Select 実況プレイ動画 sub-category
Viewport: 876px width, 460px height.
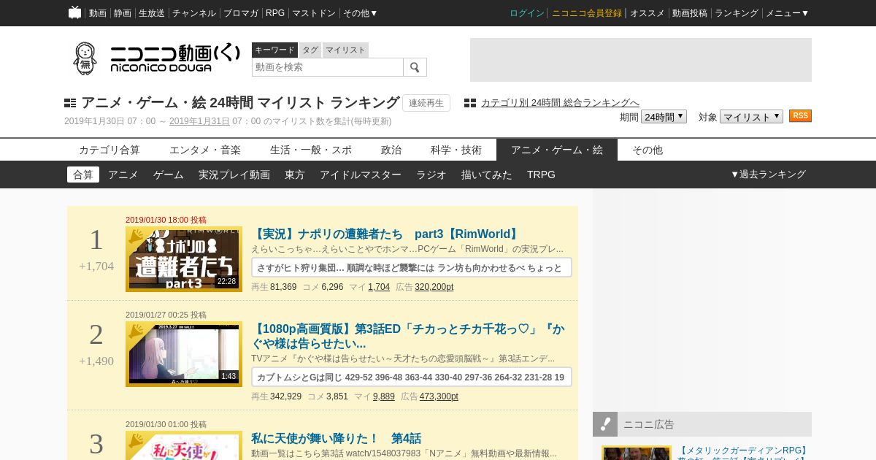[x=234, y=175]
